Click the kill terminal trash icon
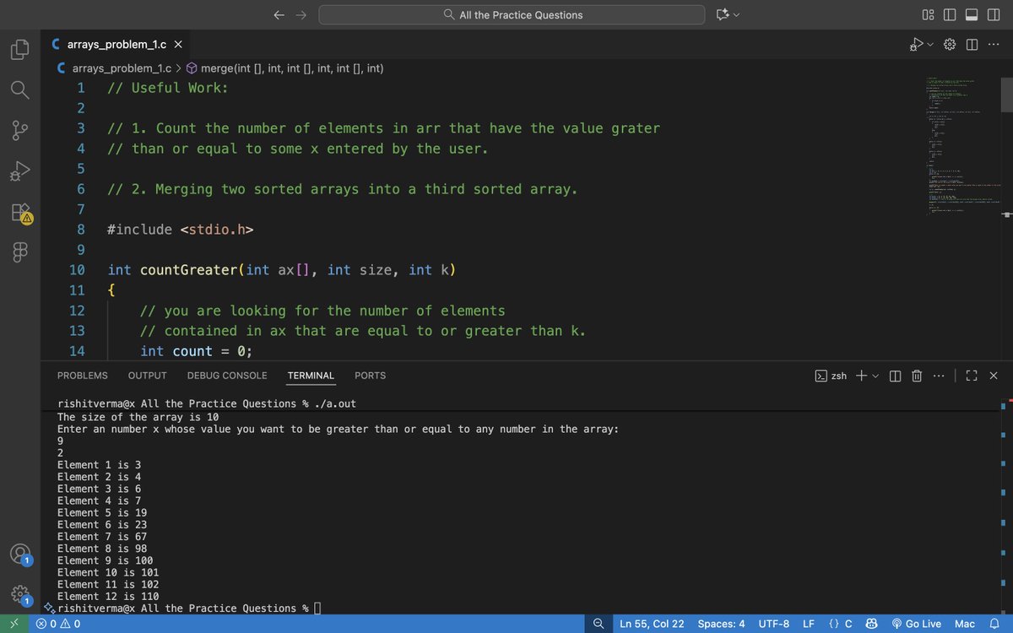Image resolution: width=1013 pixels, height=633 pixels. point(917,376)
